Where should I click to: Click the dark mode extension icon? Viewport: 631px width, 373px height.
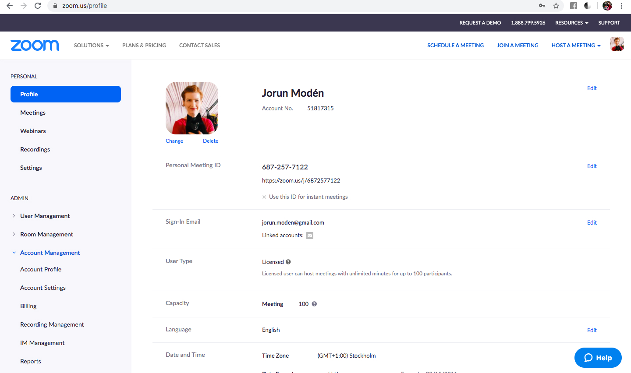588,6
